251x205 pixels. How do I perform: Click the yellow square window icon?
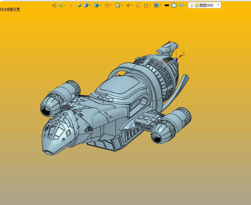tap(139, 5)
